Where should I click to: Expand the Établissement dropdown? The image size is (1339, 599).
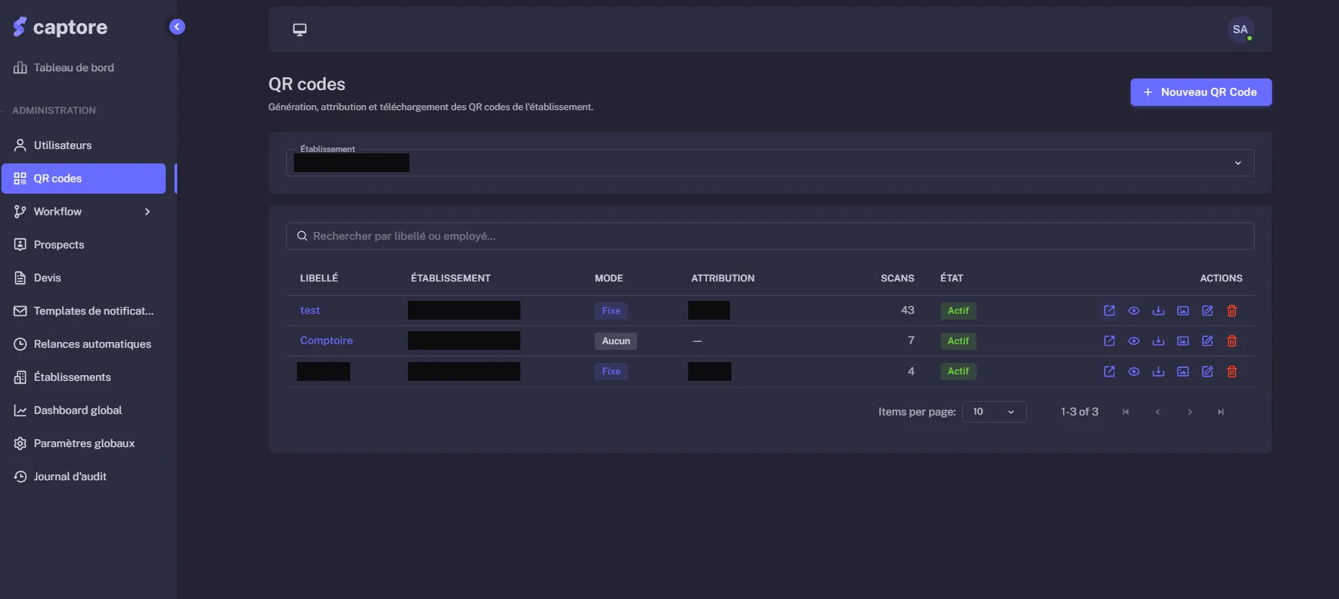770,163
